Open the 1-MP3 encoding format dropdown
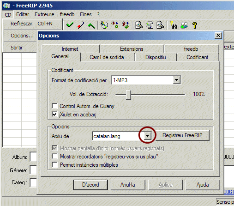The width and height of the screenshot is (234, 206). pos(176,80)
